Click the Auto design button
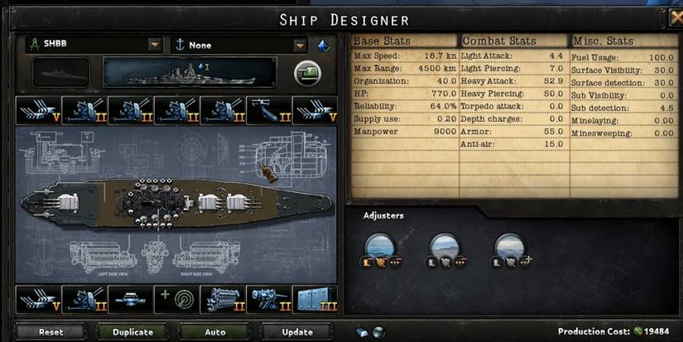 click(215, 332)
